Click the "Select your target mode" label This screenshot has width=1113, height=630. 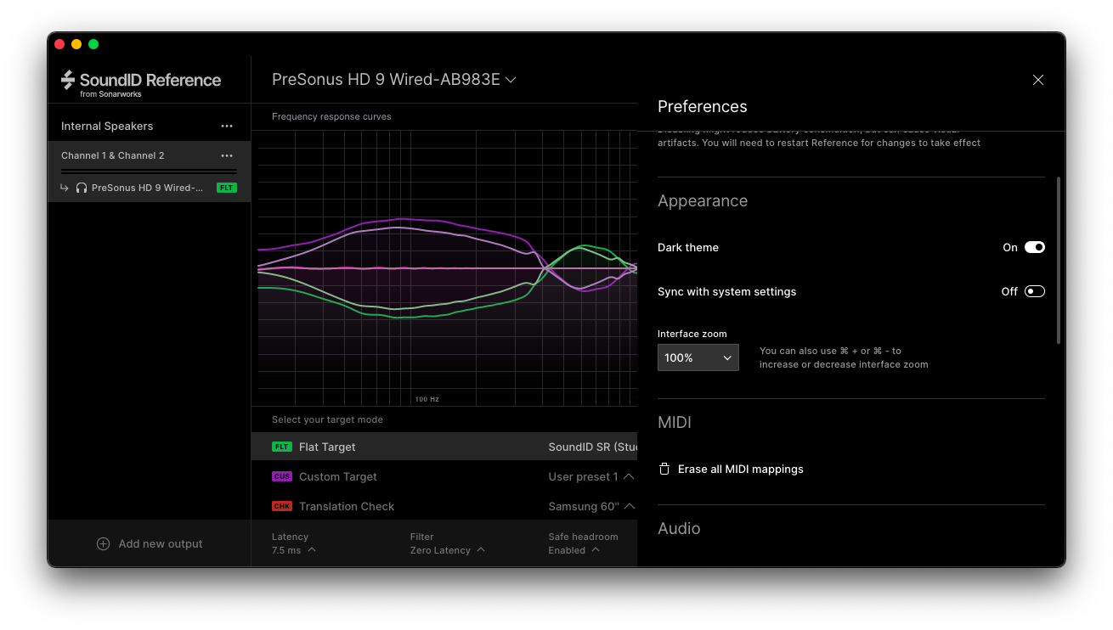pos(327,419)
